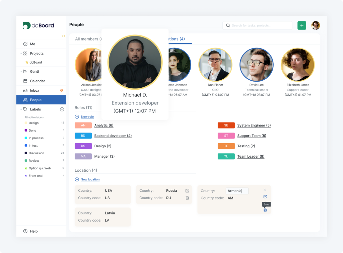Click the edit icon on Armenia card
This screenshot has width=343, height=253.
click(265, 197)
